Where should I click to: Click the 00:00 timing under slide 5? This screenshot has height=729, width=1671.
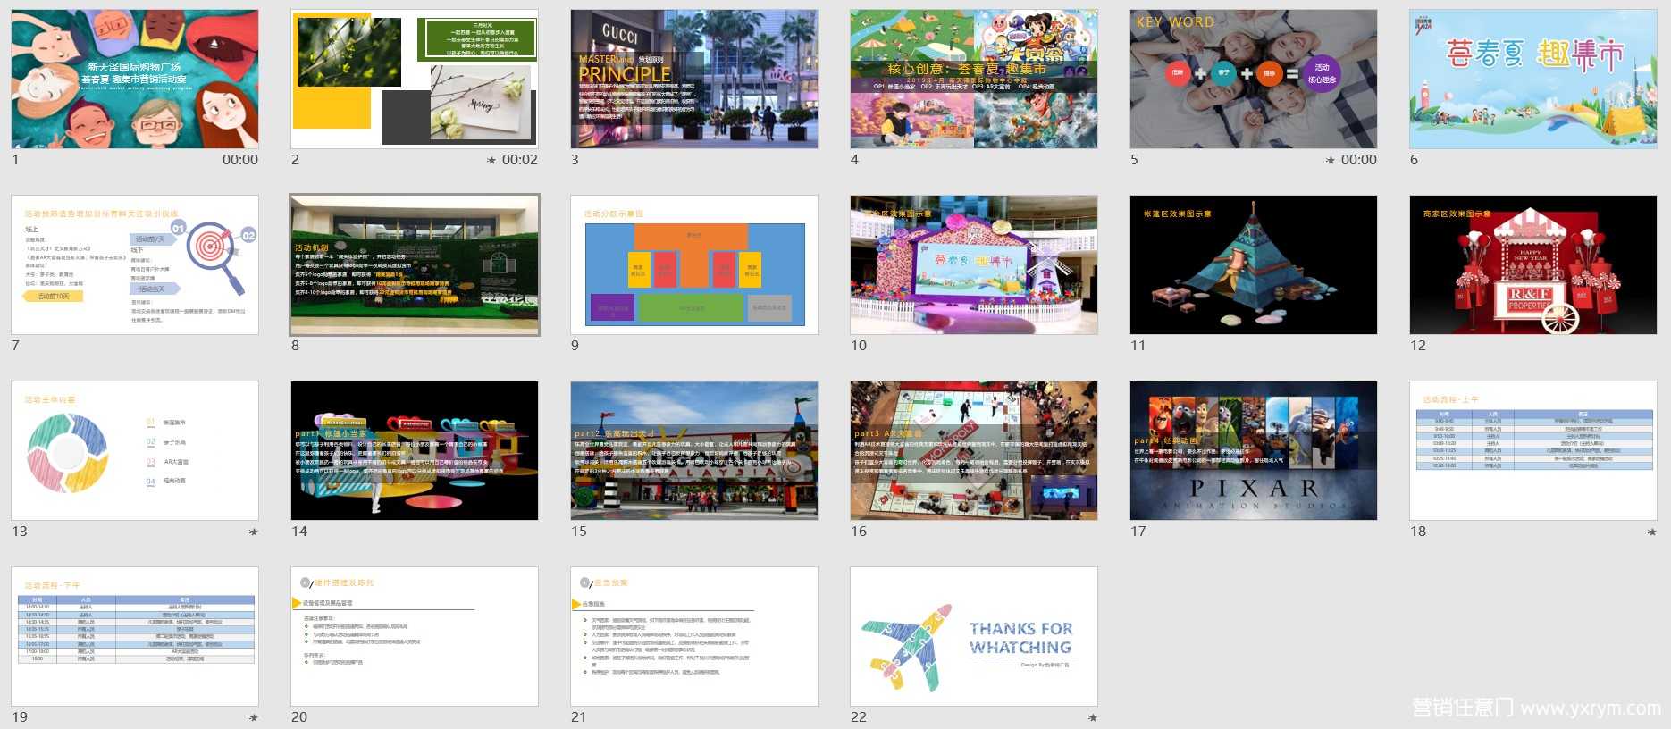[x=1359, y=160]
